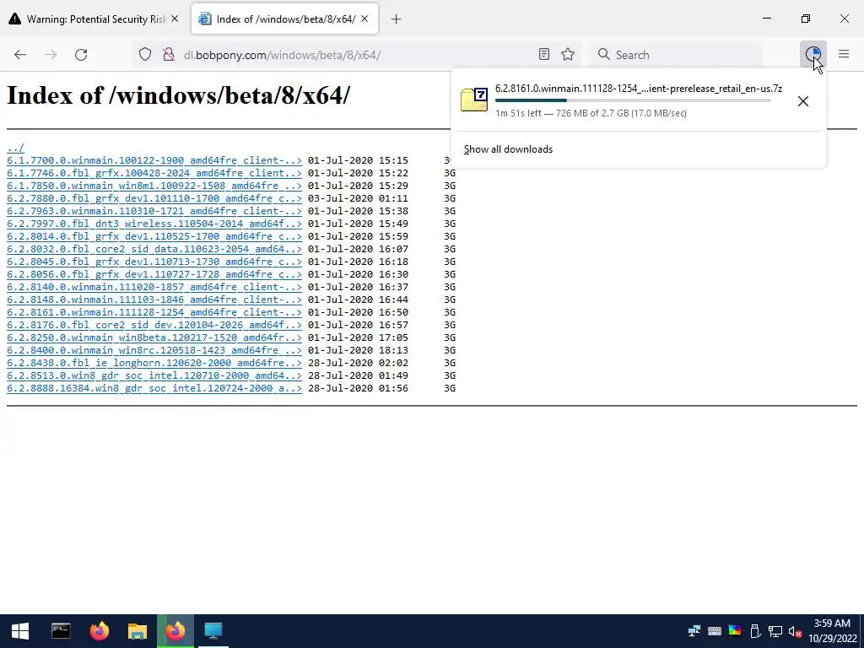The height and width of the screenshot is (648, 864).
Task: Bookmark this page with the star icon
Action: 568,54
